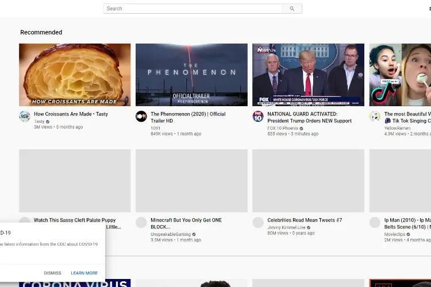431x287 pixels.
Task: Open title How Croissants Are Made • Tasty
Action: pyautogui.click(x=71, y=114)
